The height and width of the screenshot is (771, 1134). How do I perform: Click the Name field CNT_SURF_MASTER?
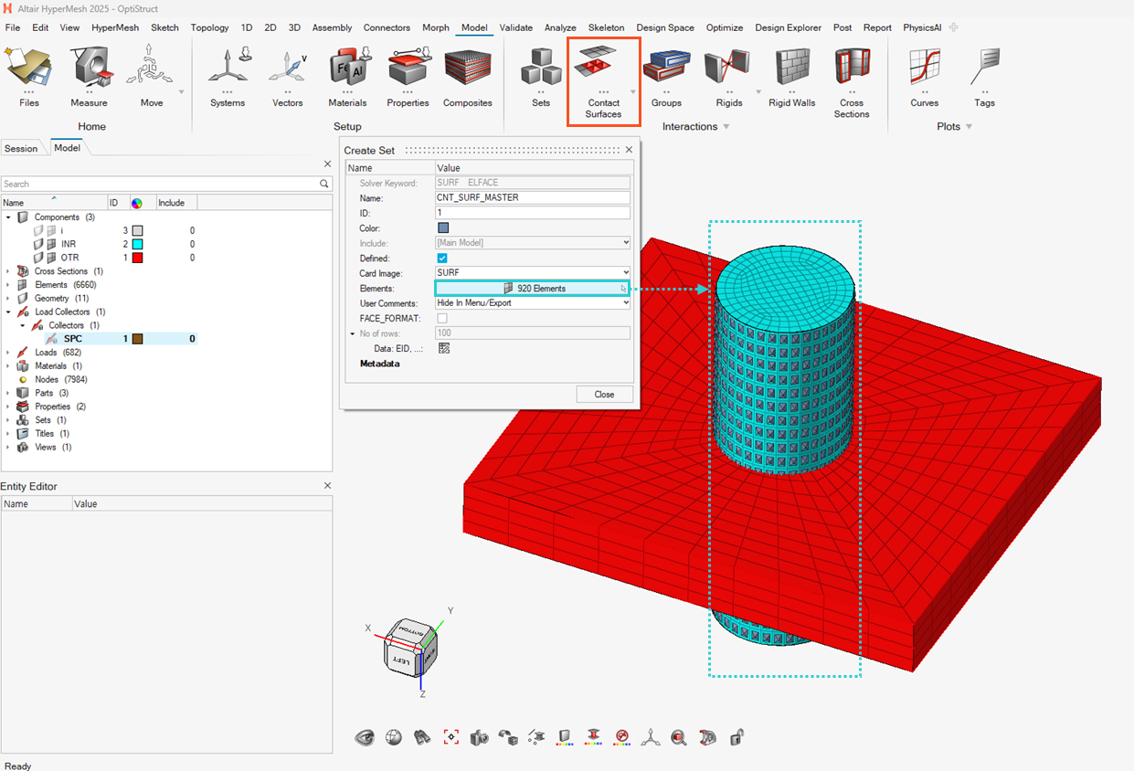533,197
